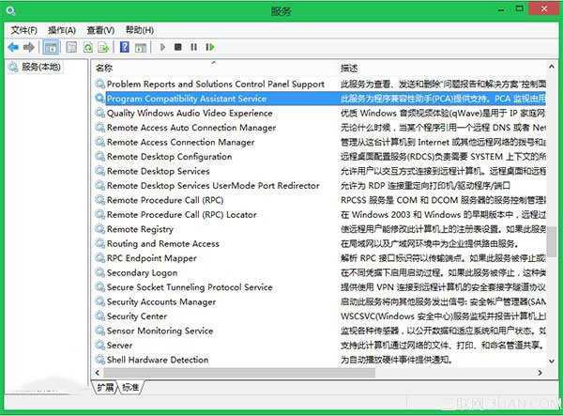Pause the selected service with Pause icon

click(x=194, y=47)
